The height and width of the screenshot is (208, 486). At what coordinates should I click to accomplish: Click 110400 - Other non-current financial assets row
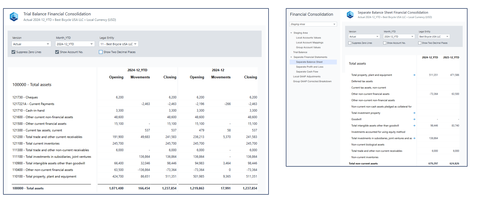click(43, 170)
